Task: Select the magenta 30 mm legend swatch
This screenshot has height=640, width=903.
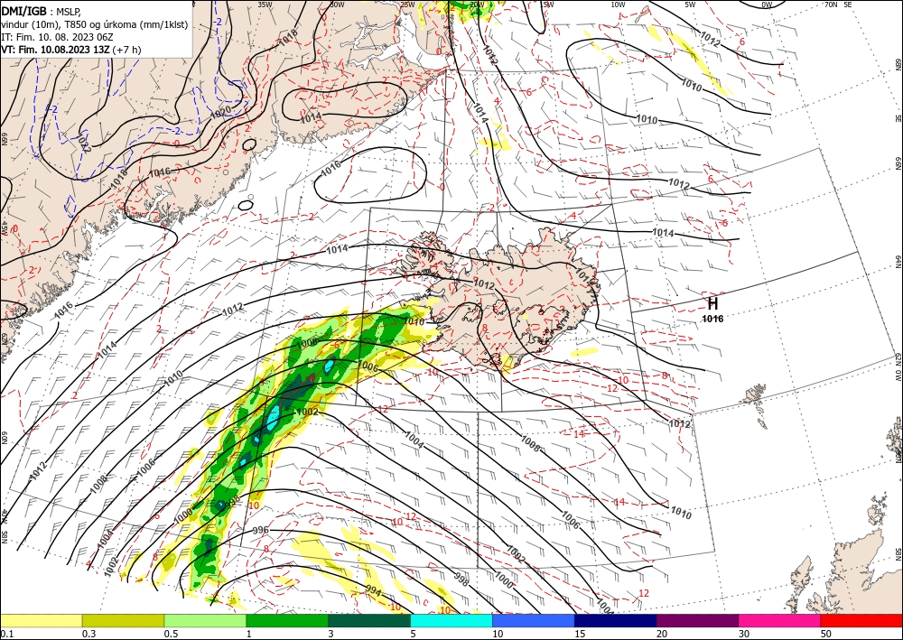Action: tap(780, 620)
